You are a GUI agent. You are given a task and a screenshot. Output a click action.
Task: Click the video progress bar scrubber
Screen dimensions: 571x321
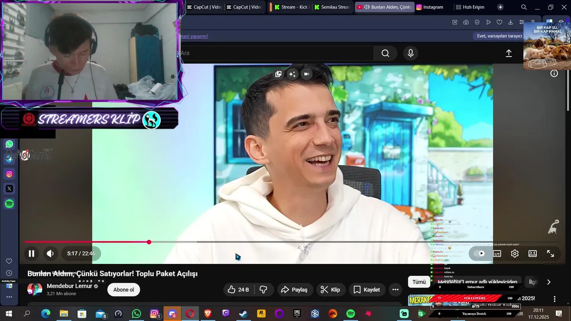[x=149, y=242]
